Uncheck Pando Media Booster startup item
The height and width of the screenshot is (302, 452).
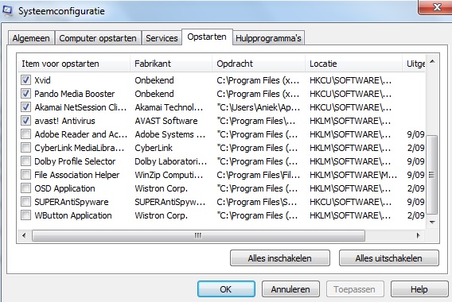point(25,94)
